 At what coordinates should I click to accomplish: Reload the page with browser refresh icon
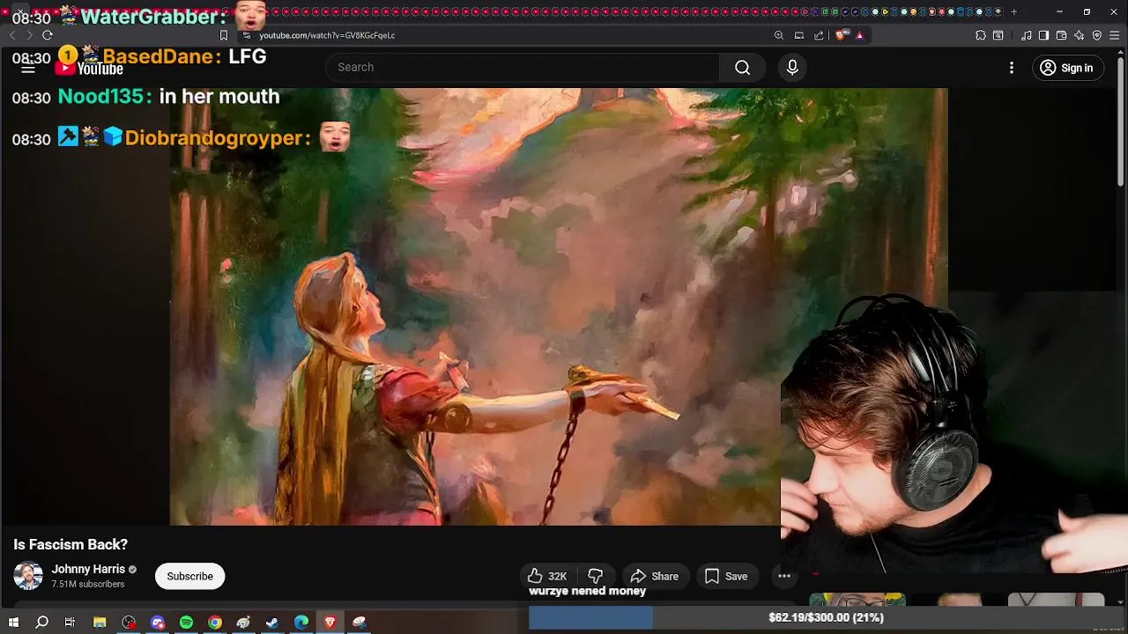[x=48, y=35]
